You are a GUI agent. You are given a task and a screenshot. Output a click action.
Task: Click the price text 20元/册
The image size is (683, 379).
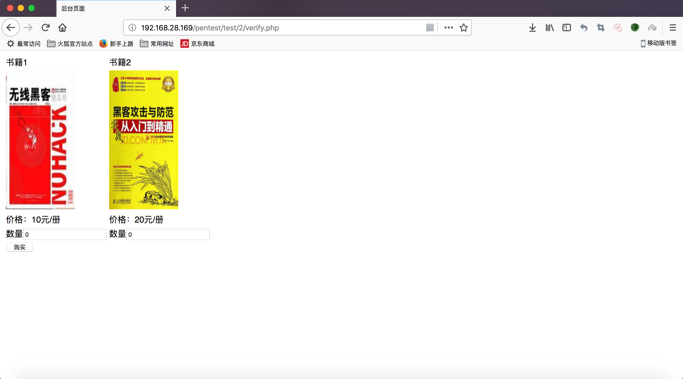(149, 220)
